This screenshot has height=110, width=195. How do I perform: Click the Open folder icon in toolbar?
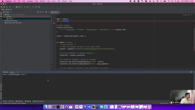pos(2,7)
